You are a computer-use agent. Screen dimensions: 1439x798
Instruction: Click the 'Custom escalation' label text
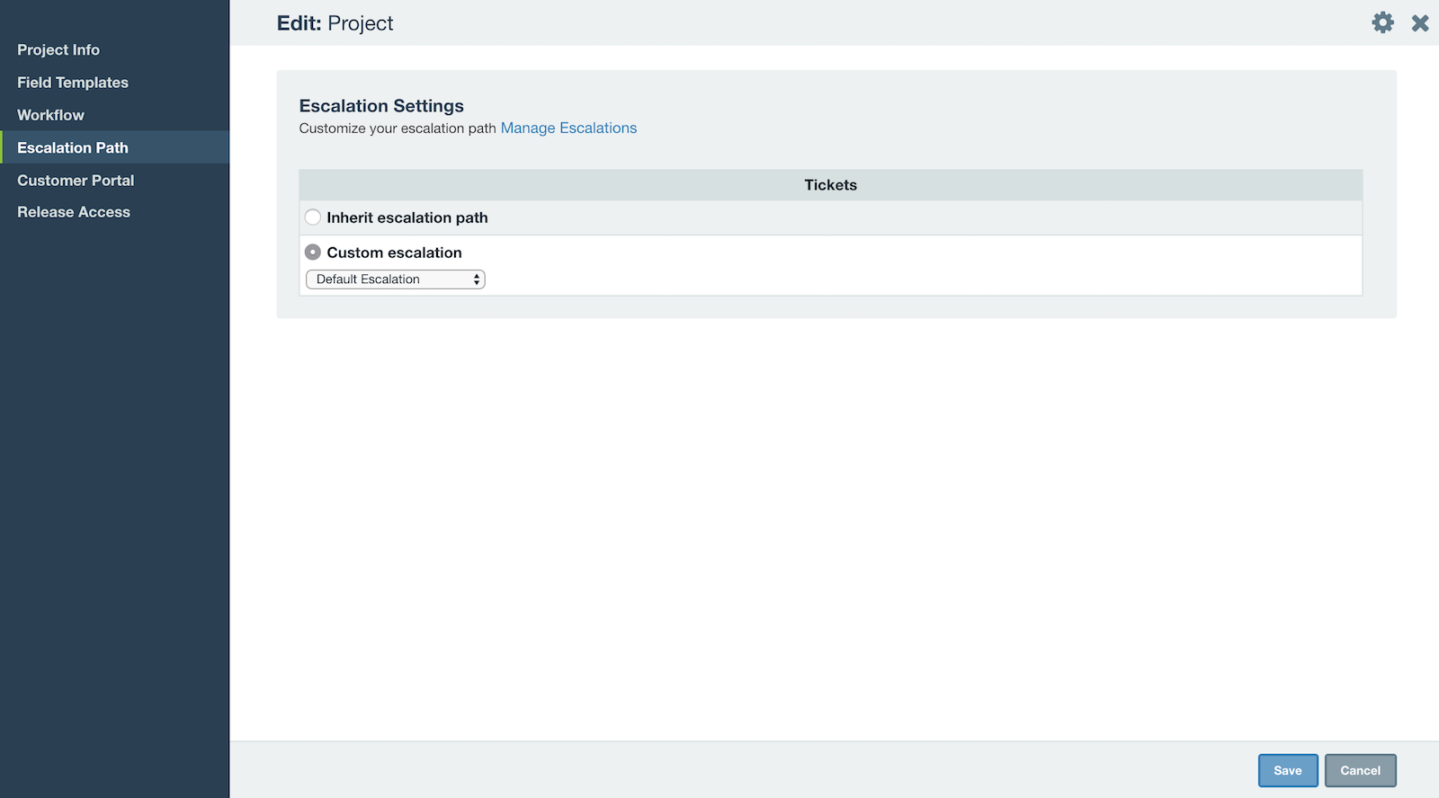click(394, 253)
